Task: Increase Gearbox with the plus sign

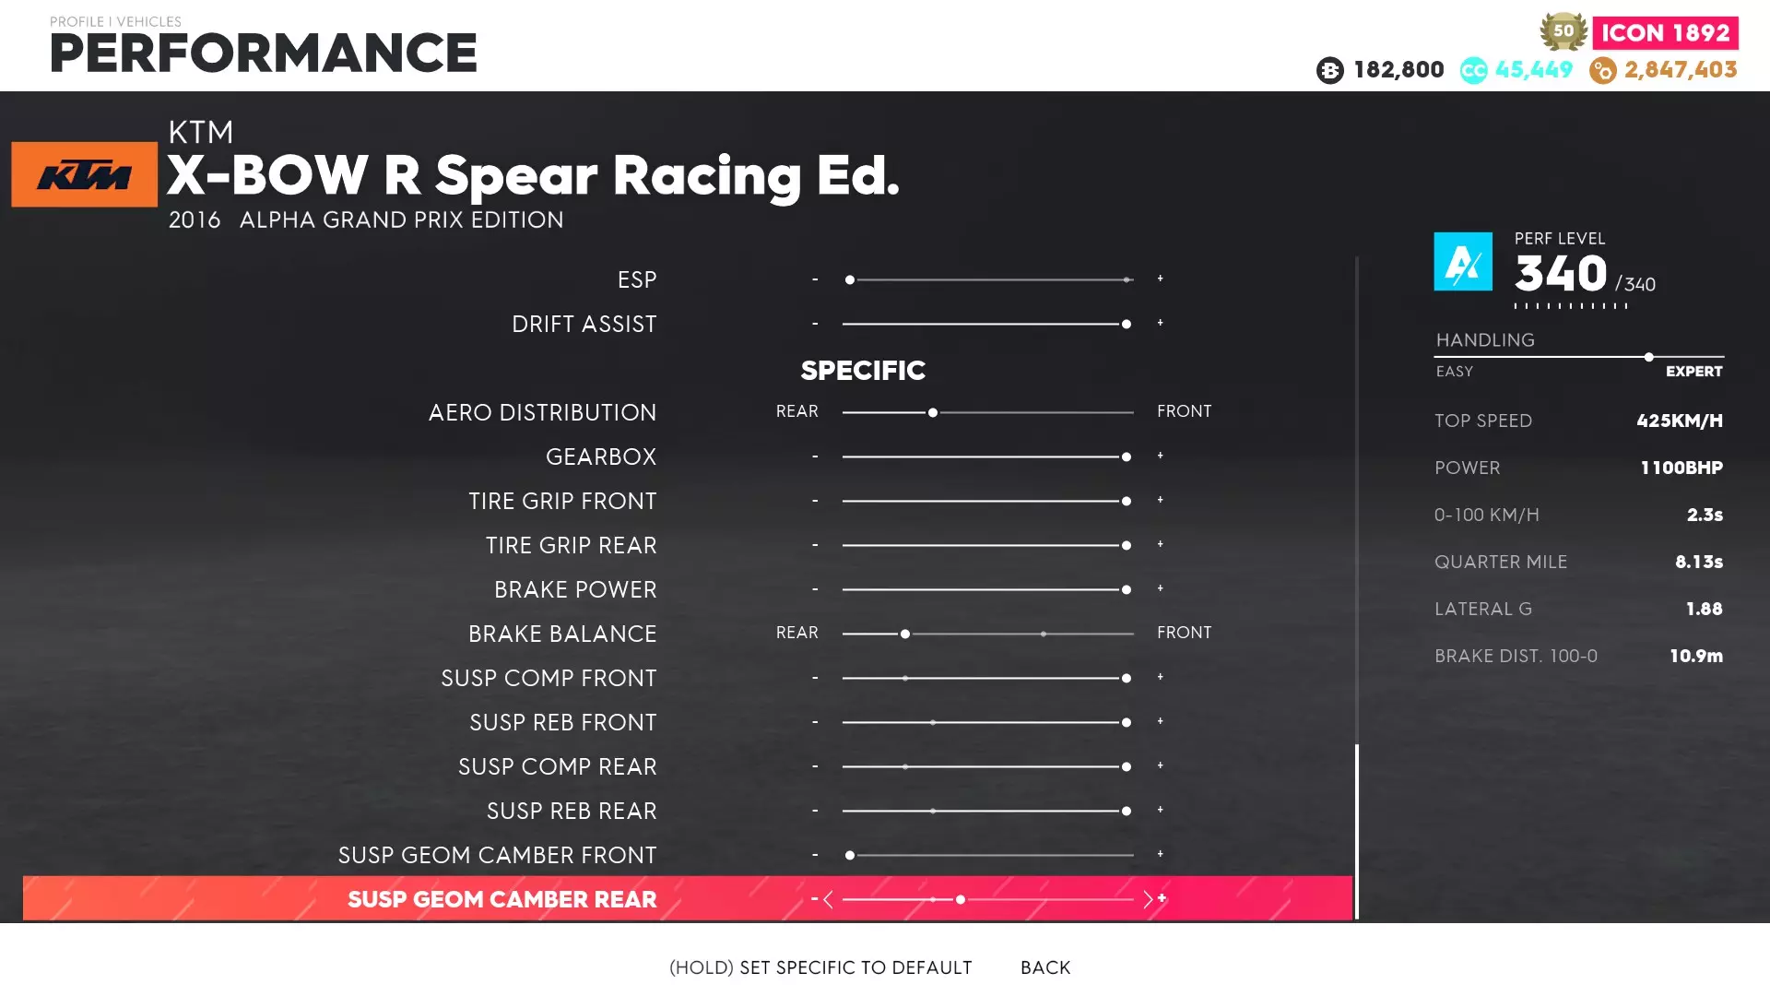Action: coord(1161,456)
